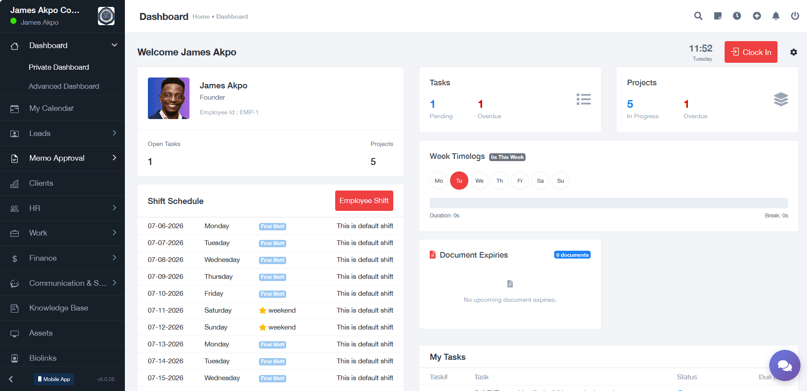The height and width of the screenshot is (391, 807).
Task: Click Saturday weekend shift row
Action: [x=271, y=310]
